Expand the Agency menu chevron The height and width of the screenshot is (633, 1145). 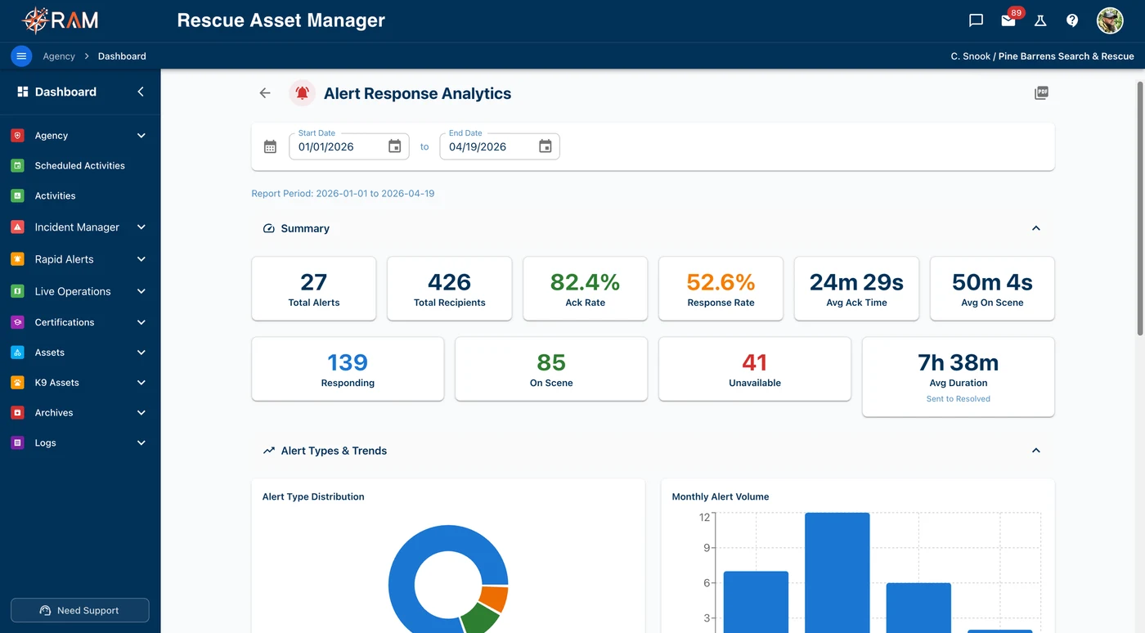[x=141, y=136]
